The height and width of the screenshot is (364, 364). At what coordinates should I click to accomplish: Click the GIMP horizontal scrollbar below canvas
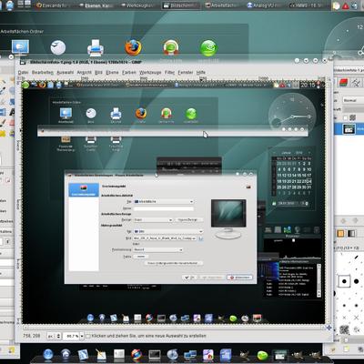coord(173,328)
